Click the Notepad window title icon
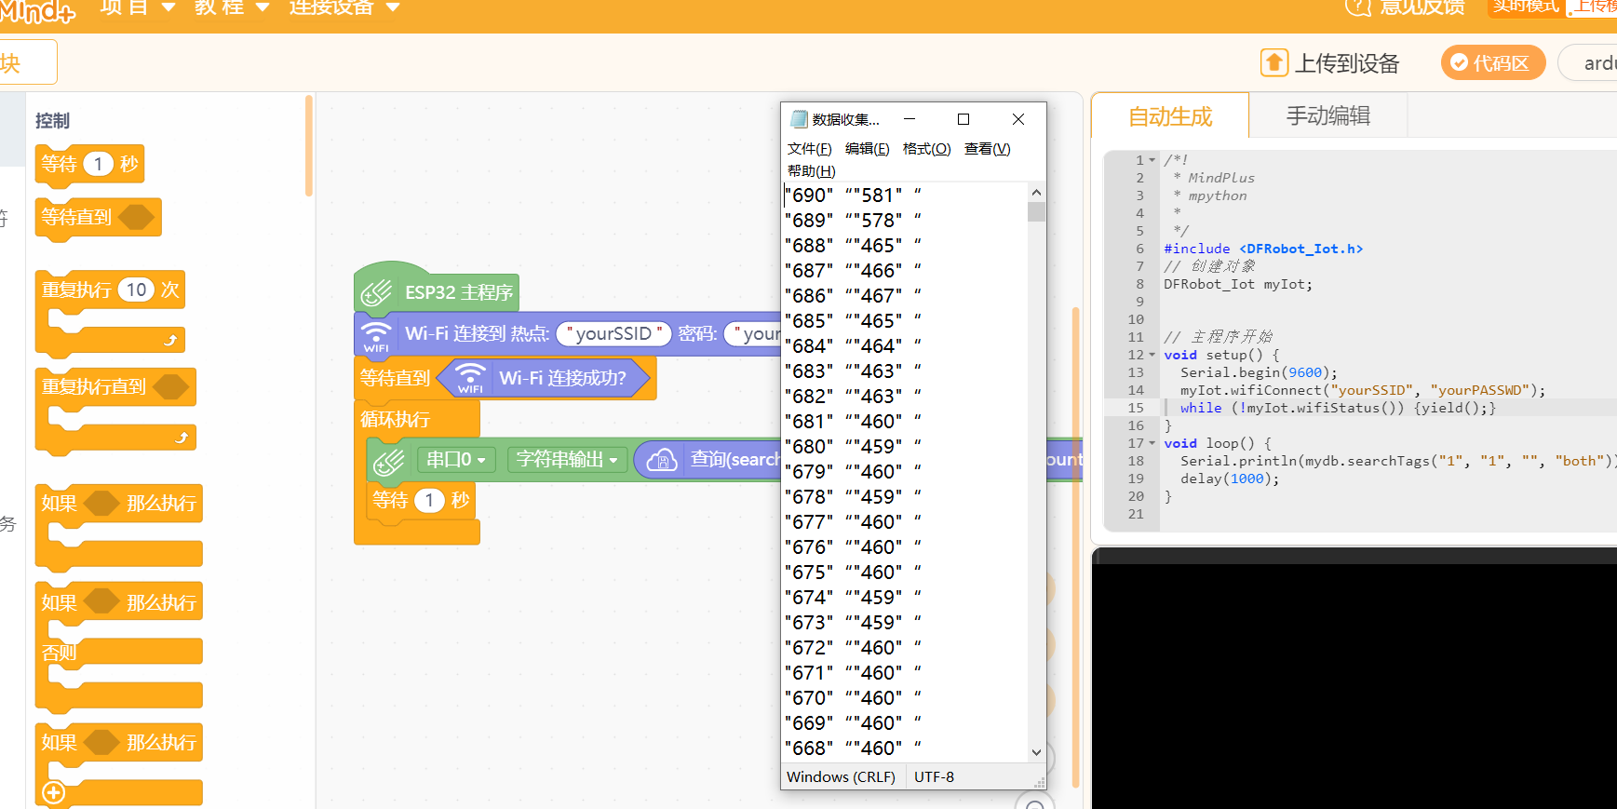Viewport: 1617px width, 809px height. (799, 119)
